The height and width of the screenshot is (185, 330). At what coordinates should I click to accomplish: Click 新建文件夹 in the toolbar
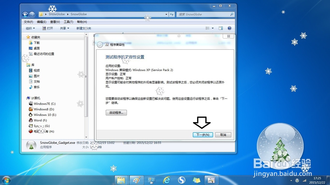coord(84,28)
